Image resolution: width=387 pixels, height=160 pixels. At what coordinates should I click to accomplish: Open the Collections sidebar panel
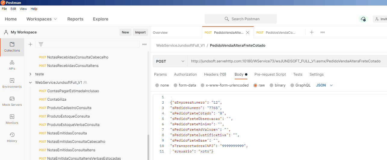[12, 47]
